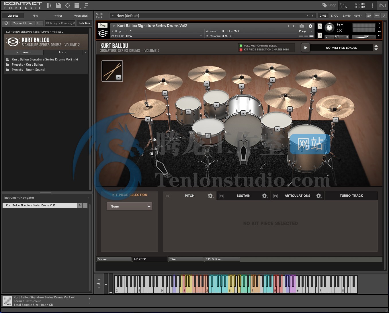The height and width of the screenshot is (313, 389).
Task: Mute instrument in Navigator M button
Action: pos(85,205)
